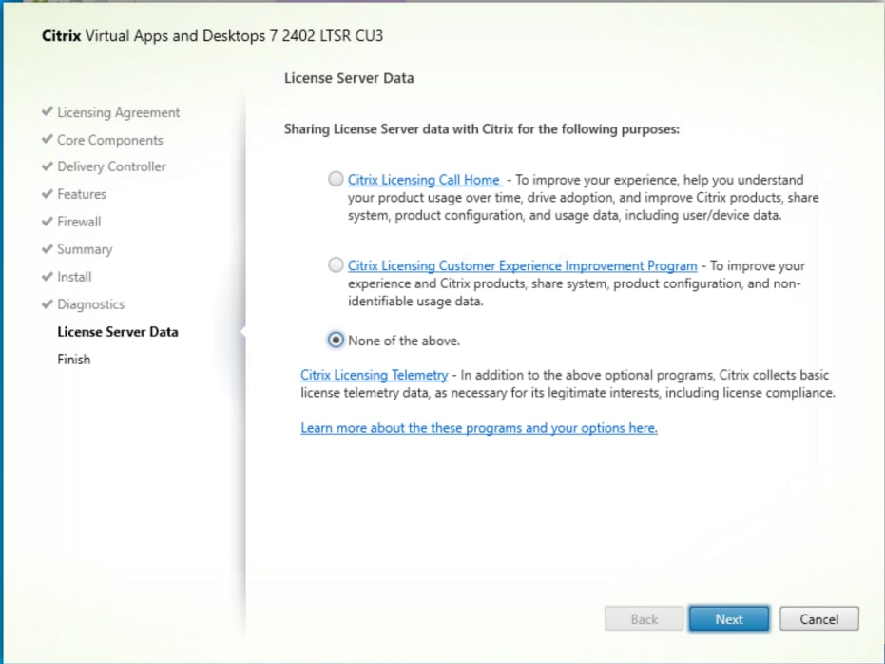Open the Citrix Licensing Telemetry link

(x=374, y=375)
